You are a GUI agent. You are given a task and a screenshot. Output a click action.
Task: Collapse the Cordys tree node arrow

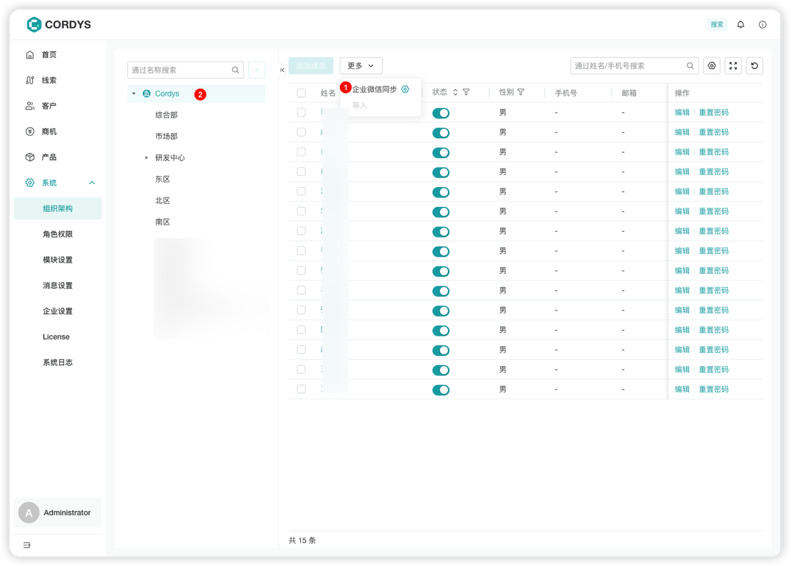click(x=134, y=94)
